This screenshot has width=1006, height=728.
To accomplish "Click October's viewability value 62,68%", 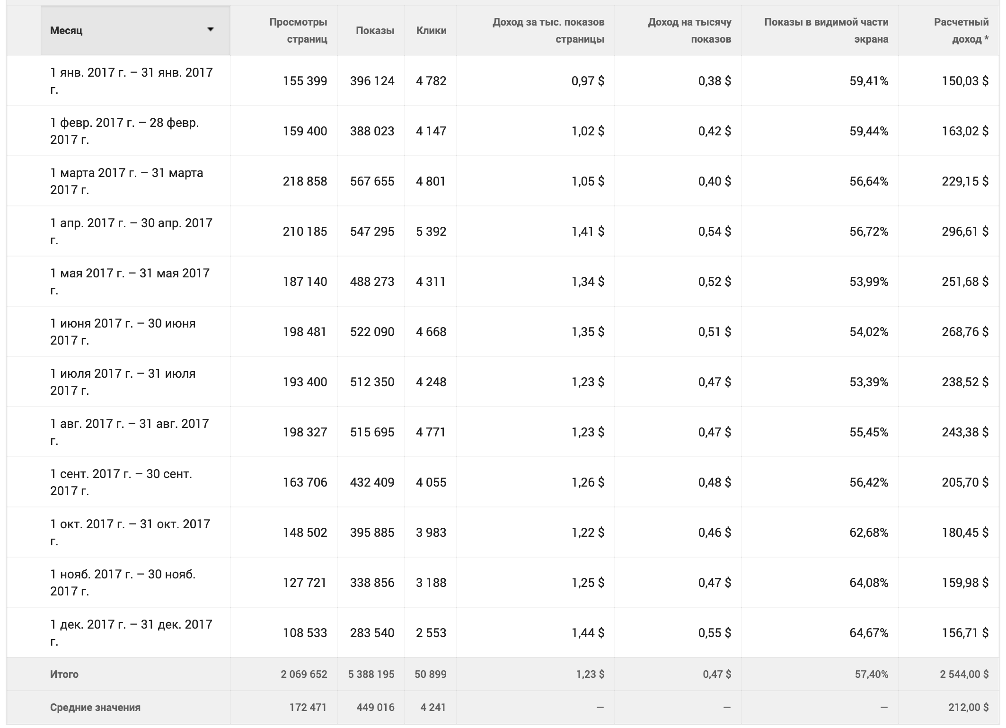I will pos(868,533).
